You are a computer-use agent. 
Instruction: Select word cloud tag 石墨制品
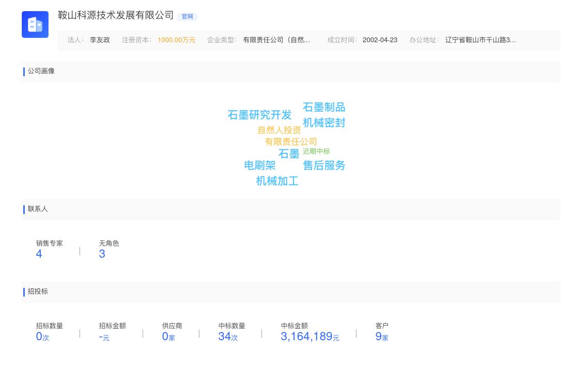(324, 107)
